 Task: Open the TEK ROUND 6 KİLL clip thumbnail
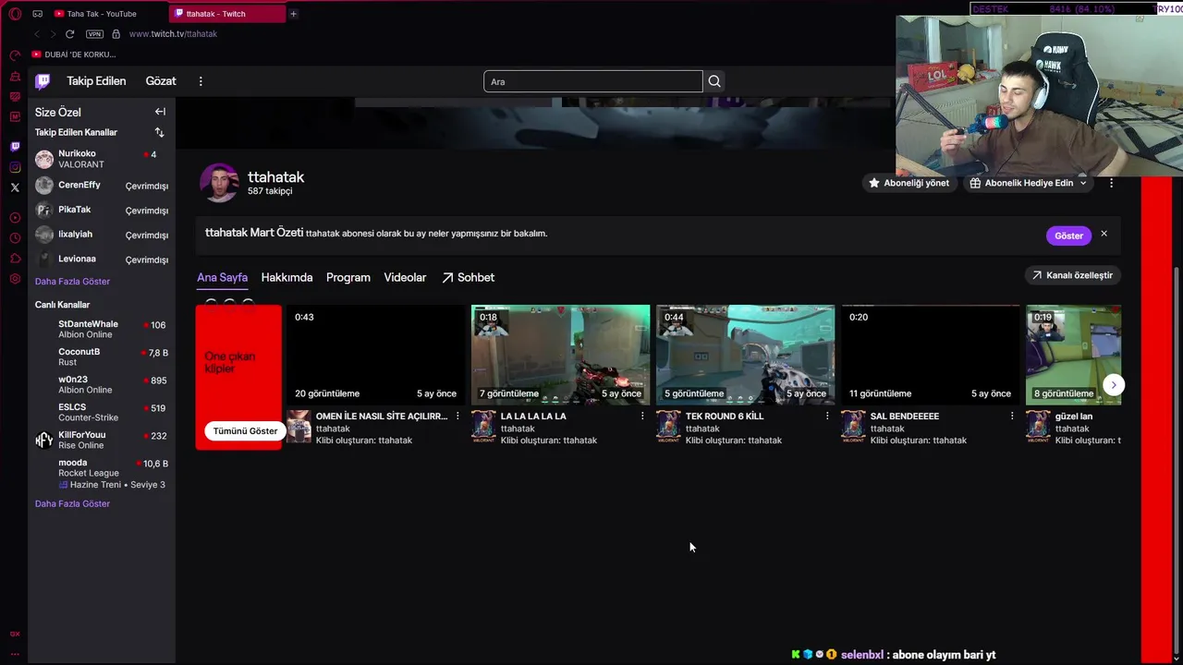tap(745, 355)
